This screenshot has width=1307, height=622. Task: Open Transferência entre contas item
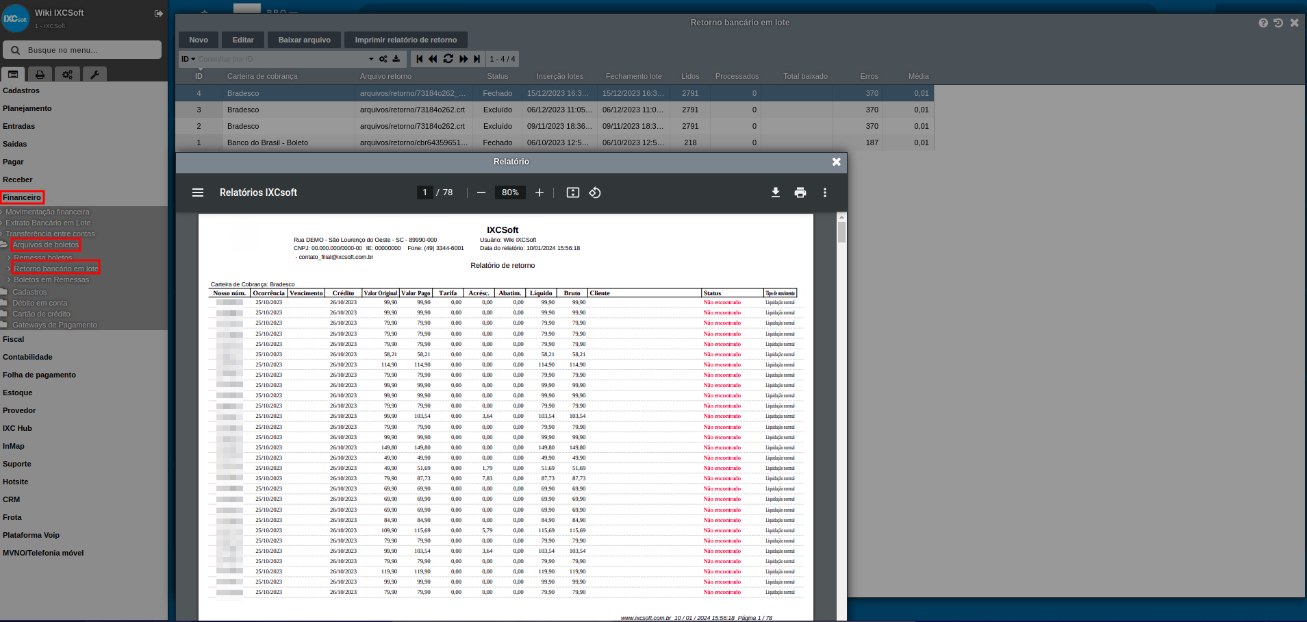(50, 234)
